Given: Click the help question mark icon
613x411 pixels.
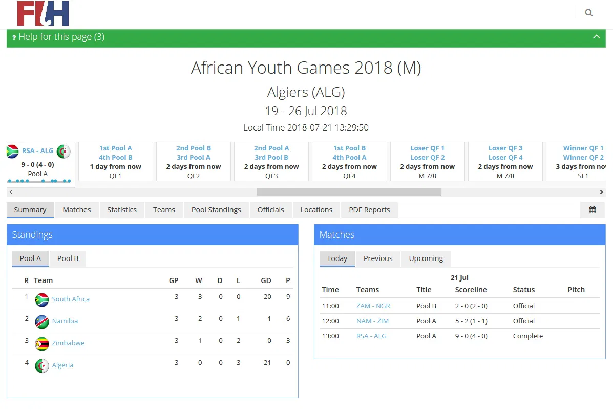Looking at the screenshot, I should pos(14,37).
